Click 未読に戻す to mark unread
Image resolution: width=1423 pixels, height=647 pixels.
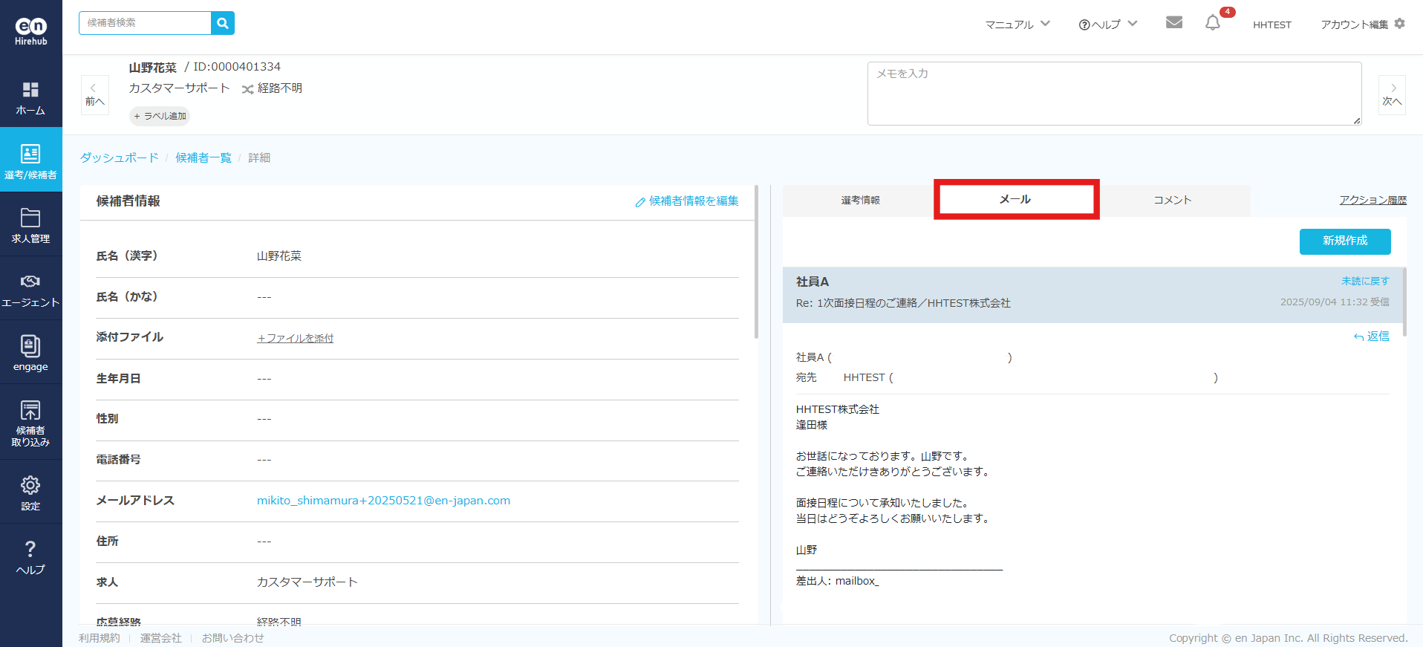(x=1364, y=281)
